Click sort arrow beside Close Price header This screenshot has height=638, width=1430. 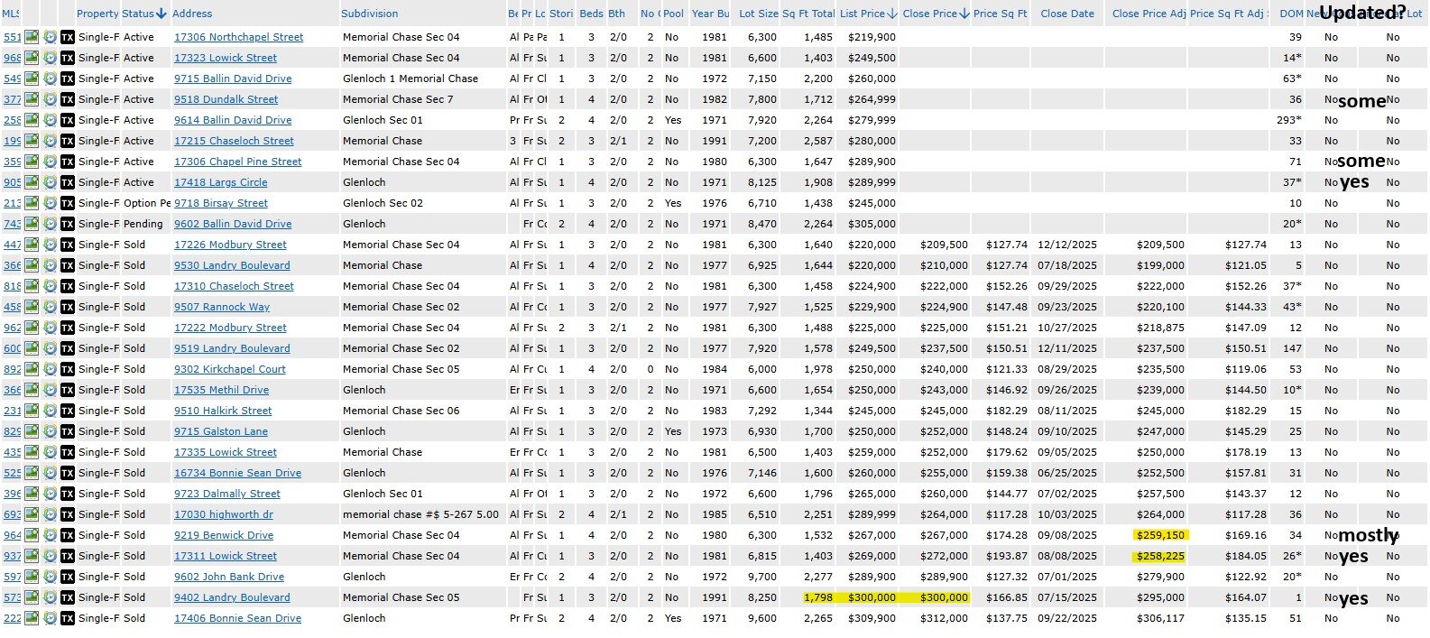[x=964, y=14]
